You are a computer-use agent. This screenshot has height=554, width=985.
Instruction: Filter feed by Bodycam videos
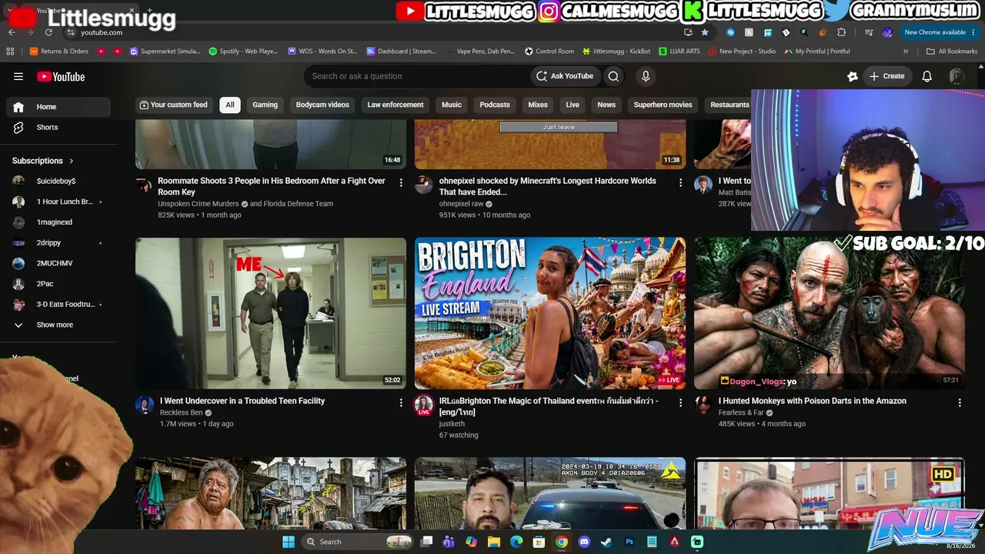coord(322,105)
